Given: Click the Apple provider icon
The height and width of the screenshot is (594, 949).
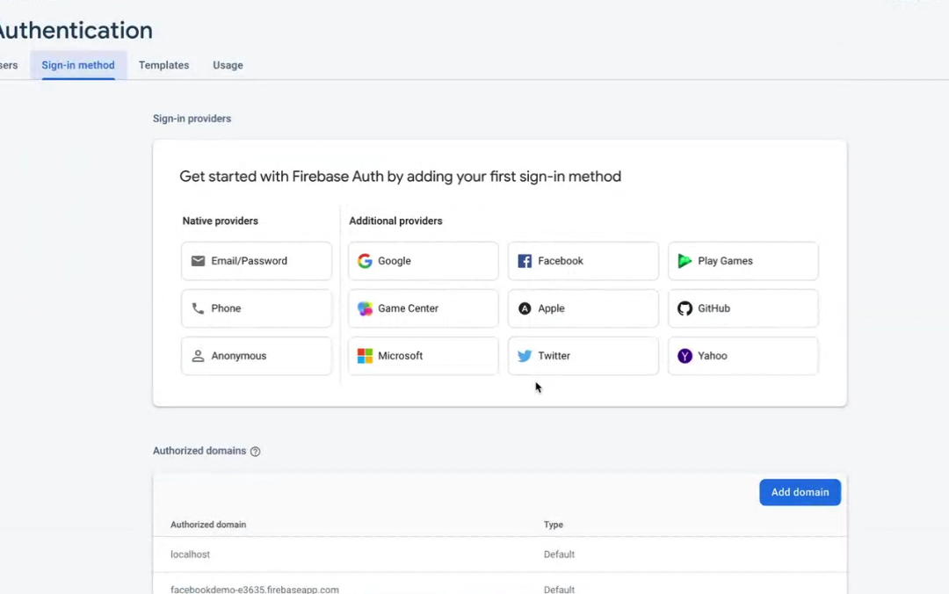Looking at the screenshot, I should click(x=525, y=308).
